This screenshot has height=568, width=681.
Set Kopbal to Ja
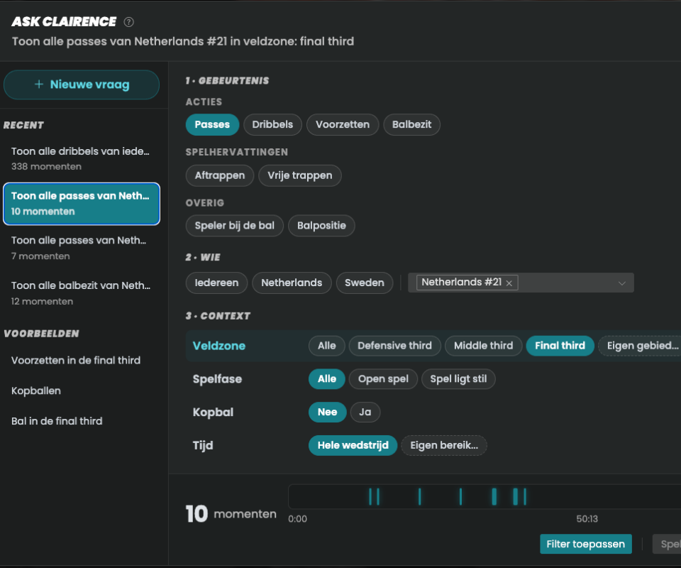[x=365, y=412]
